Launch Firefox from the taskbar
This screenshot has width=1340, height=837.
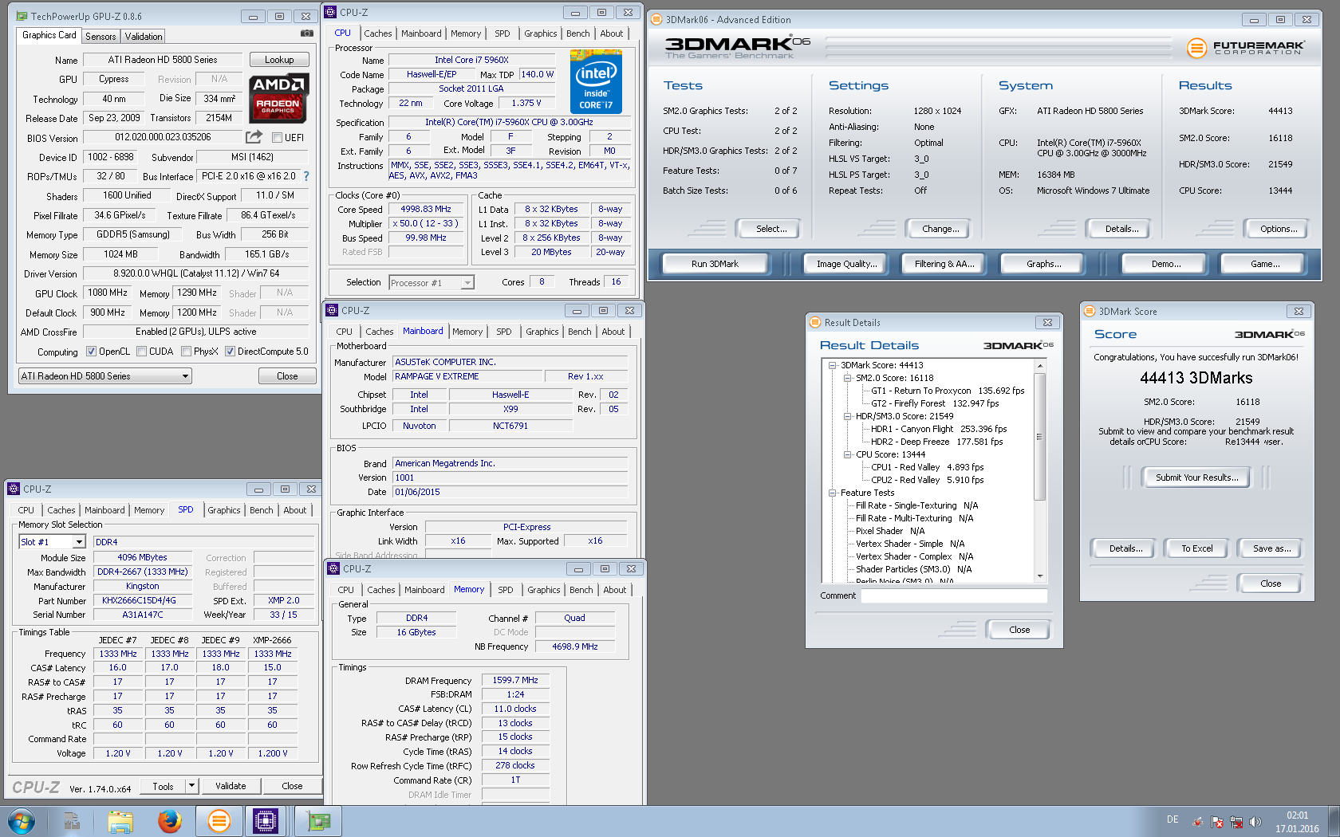click(x=169, y=821)
